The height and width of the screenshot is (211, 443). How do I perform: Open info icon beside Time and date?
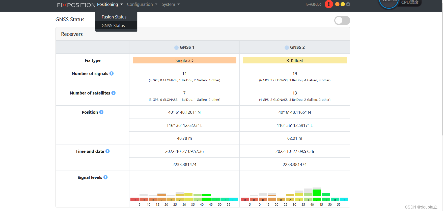coord(107,151)
